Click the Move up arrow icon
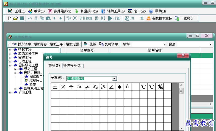 tap(54, 18)
